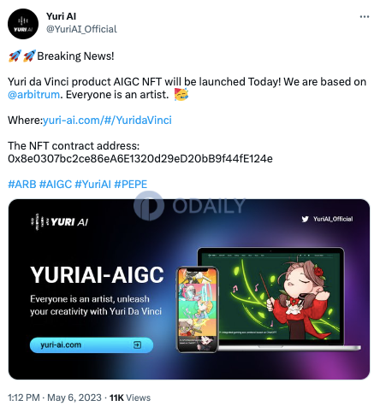The height and width of the screenshot is (412, 380).
Task: Click the 1:12 PM May 6, 2023 timestamp
Action: pos(55,397)
